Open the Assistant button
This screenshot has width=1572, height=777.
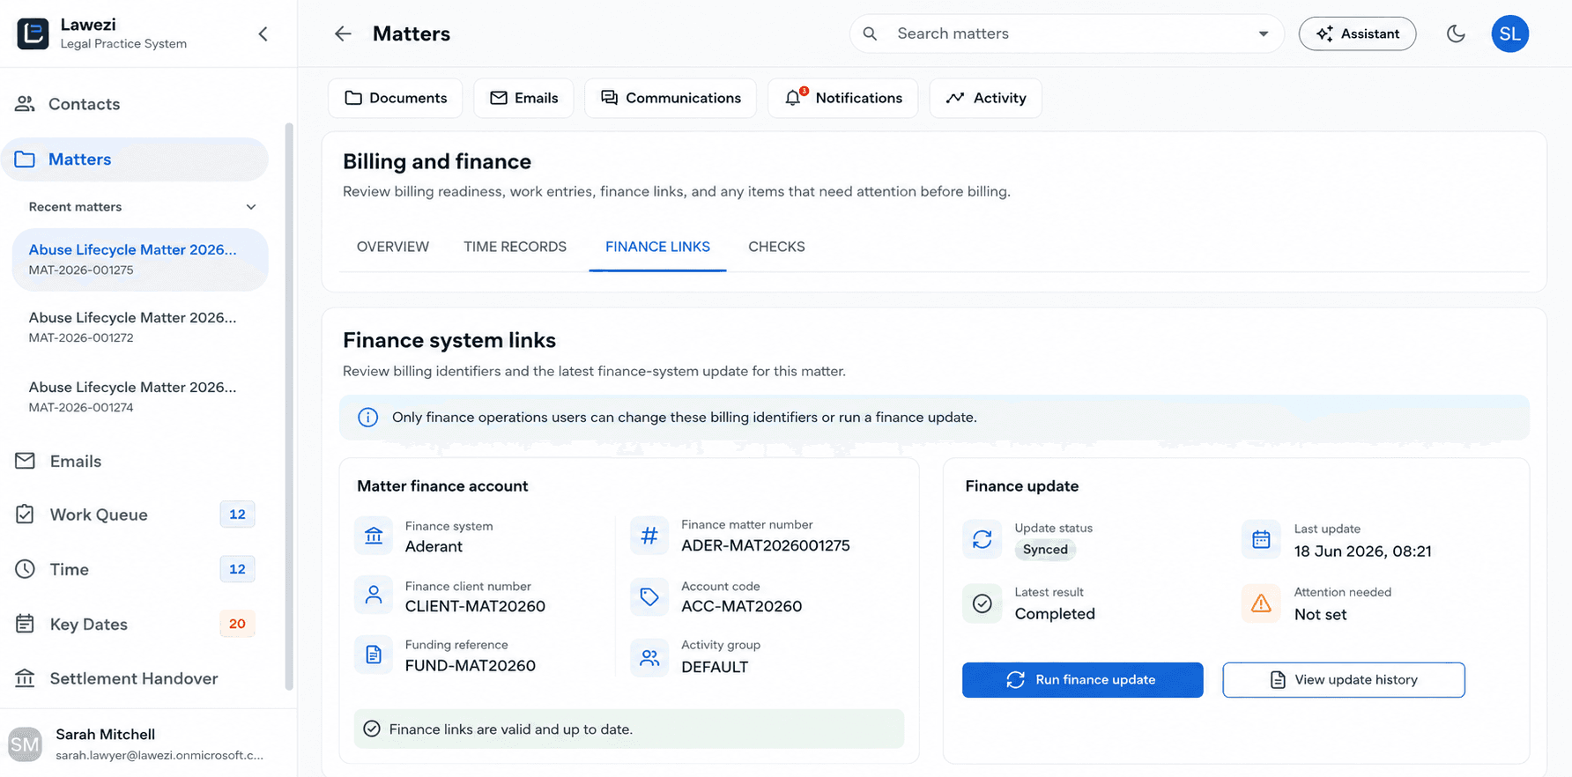click(x=1357, y=33)
